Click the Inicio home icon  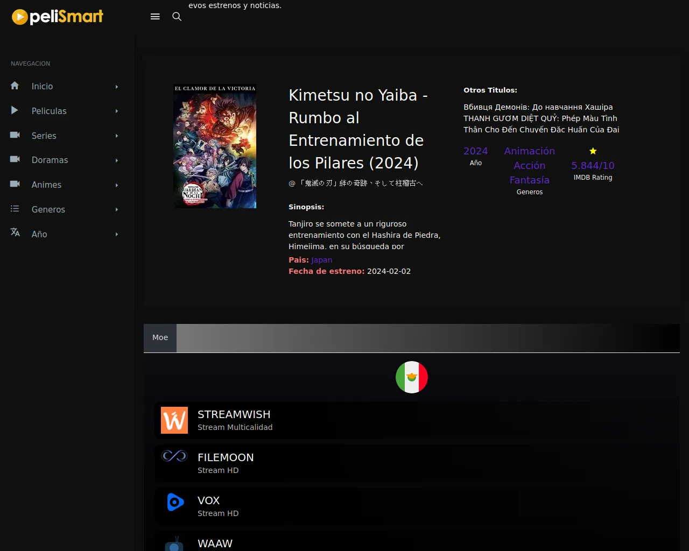tap(15, 86)
